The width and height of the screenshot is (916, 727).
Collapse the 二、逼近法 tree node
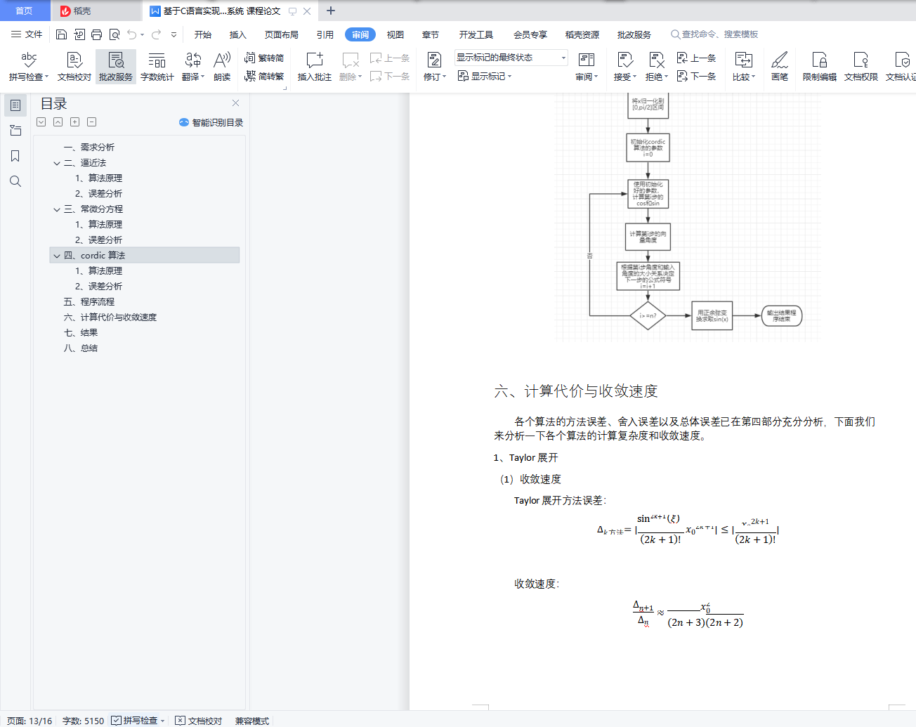[57, 163]
